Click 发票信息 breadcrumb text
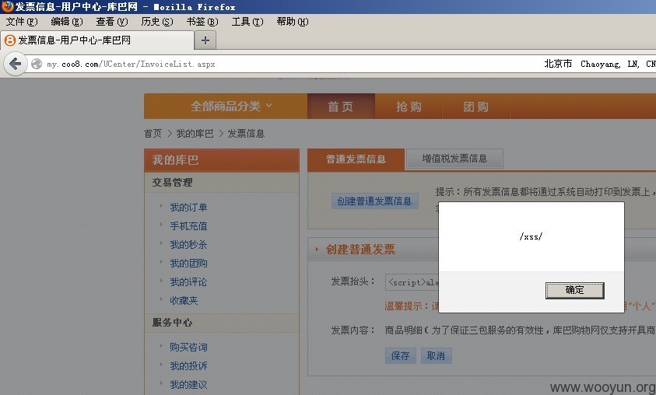 [246, 133]
